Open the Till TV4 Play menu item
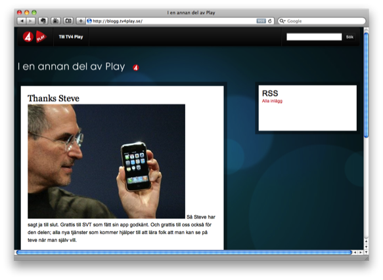 71,37
